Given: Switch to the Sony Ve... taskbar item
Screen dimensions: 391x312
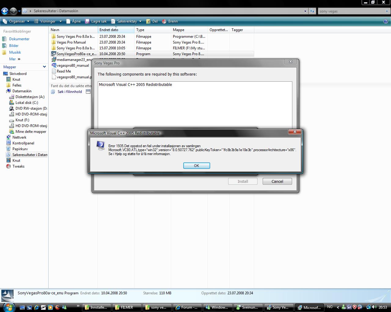Looking at the screenshot, I should click(278, 307).
